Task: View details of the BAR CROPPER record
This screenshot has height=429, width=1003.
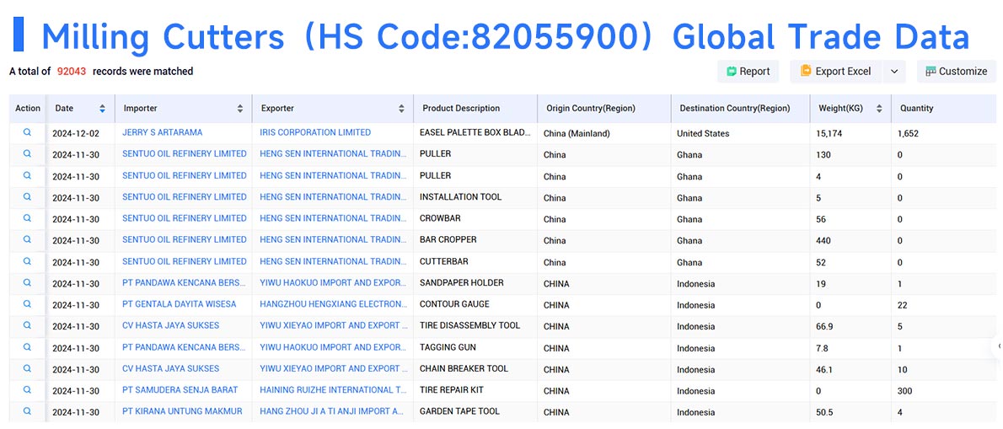Action: tap(27, 239)
